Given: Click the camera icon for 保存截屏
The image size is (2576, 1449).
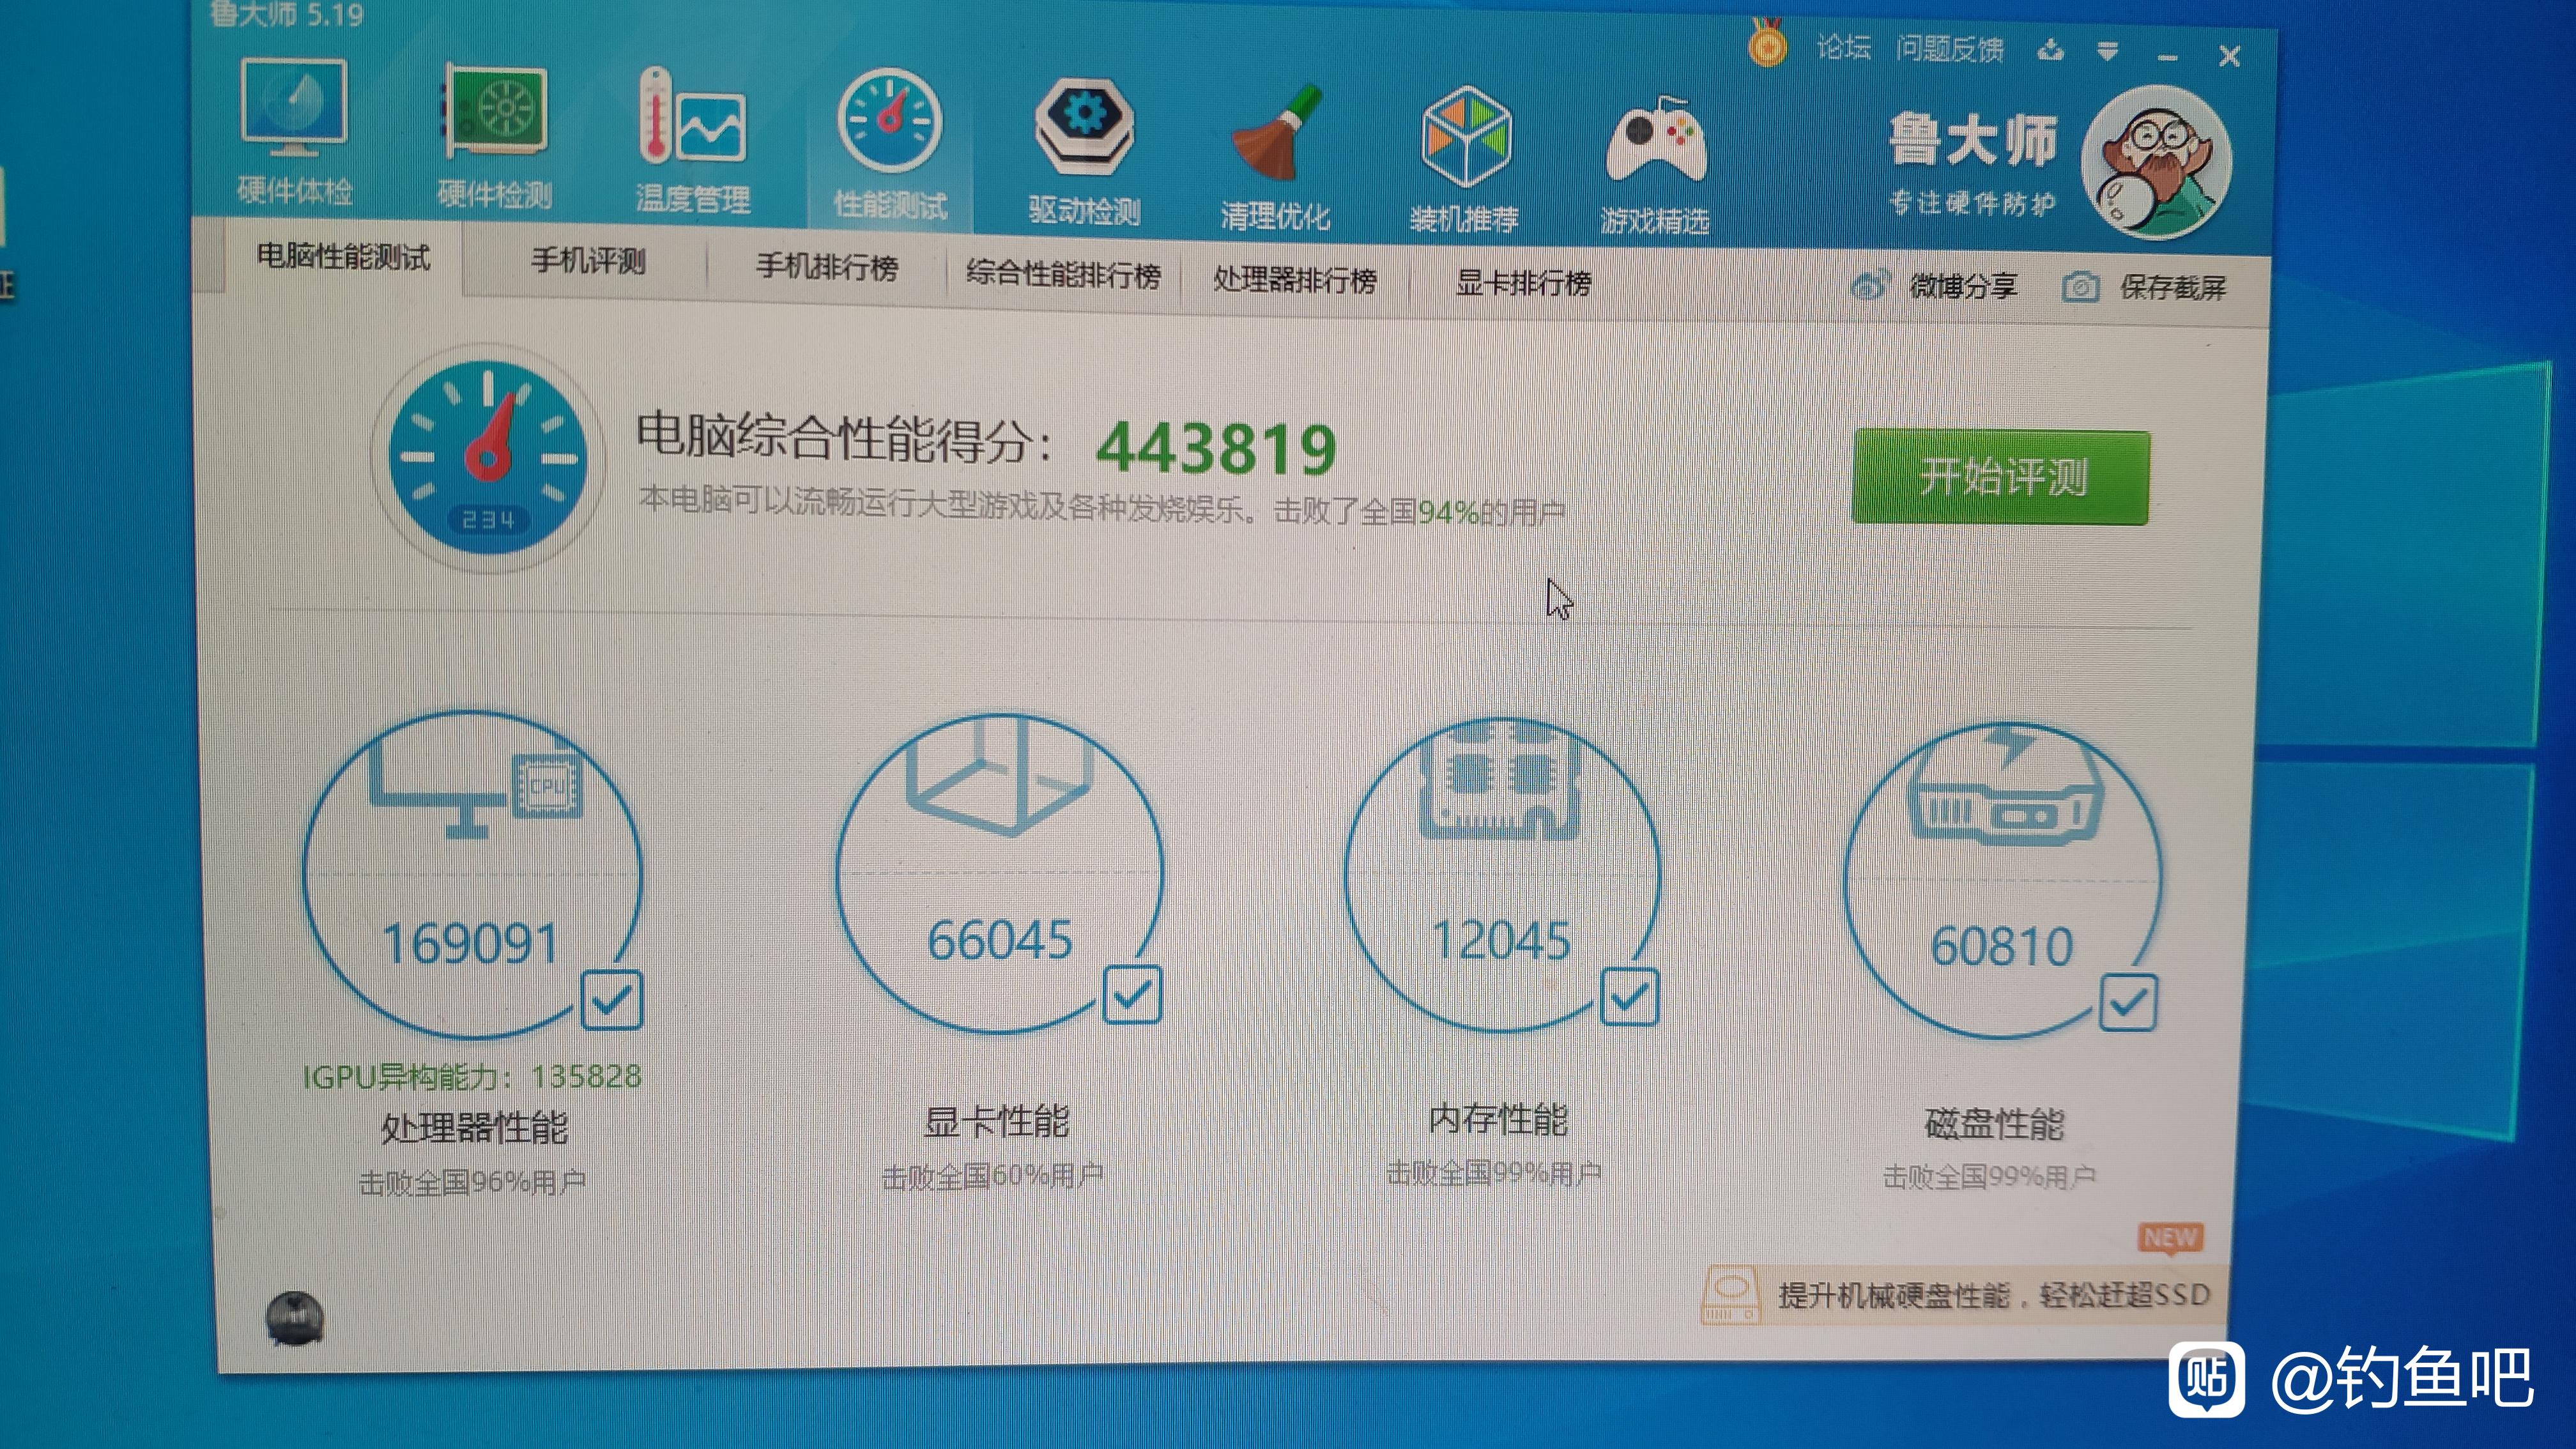Looking at the screenshot, I should [x=2080, y=288].
